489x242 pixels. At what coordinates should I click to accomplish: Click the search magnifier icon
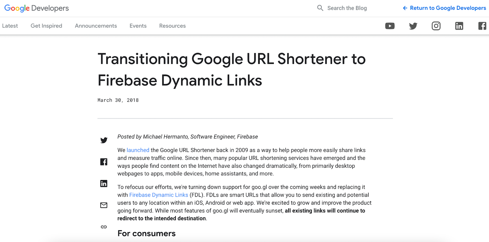[x=320, y=8]
